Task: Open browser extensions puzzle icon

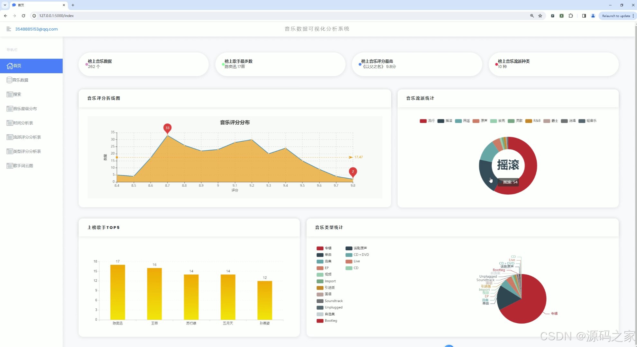Action: (571, 16)
